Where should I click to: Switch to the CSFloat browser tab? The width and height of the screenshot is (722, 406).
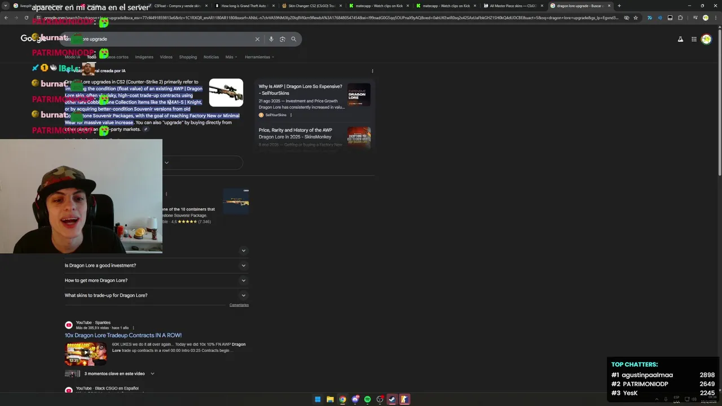coord(178,6)
